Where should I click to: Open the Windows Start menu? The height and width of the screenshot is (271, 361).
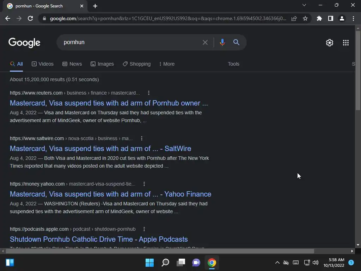(149, 263)
